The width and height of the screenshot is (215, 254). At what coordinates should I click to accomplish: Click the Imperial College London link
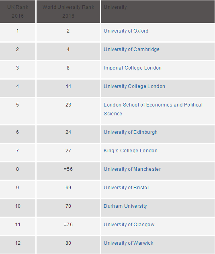[x=133, y=68]
